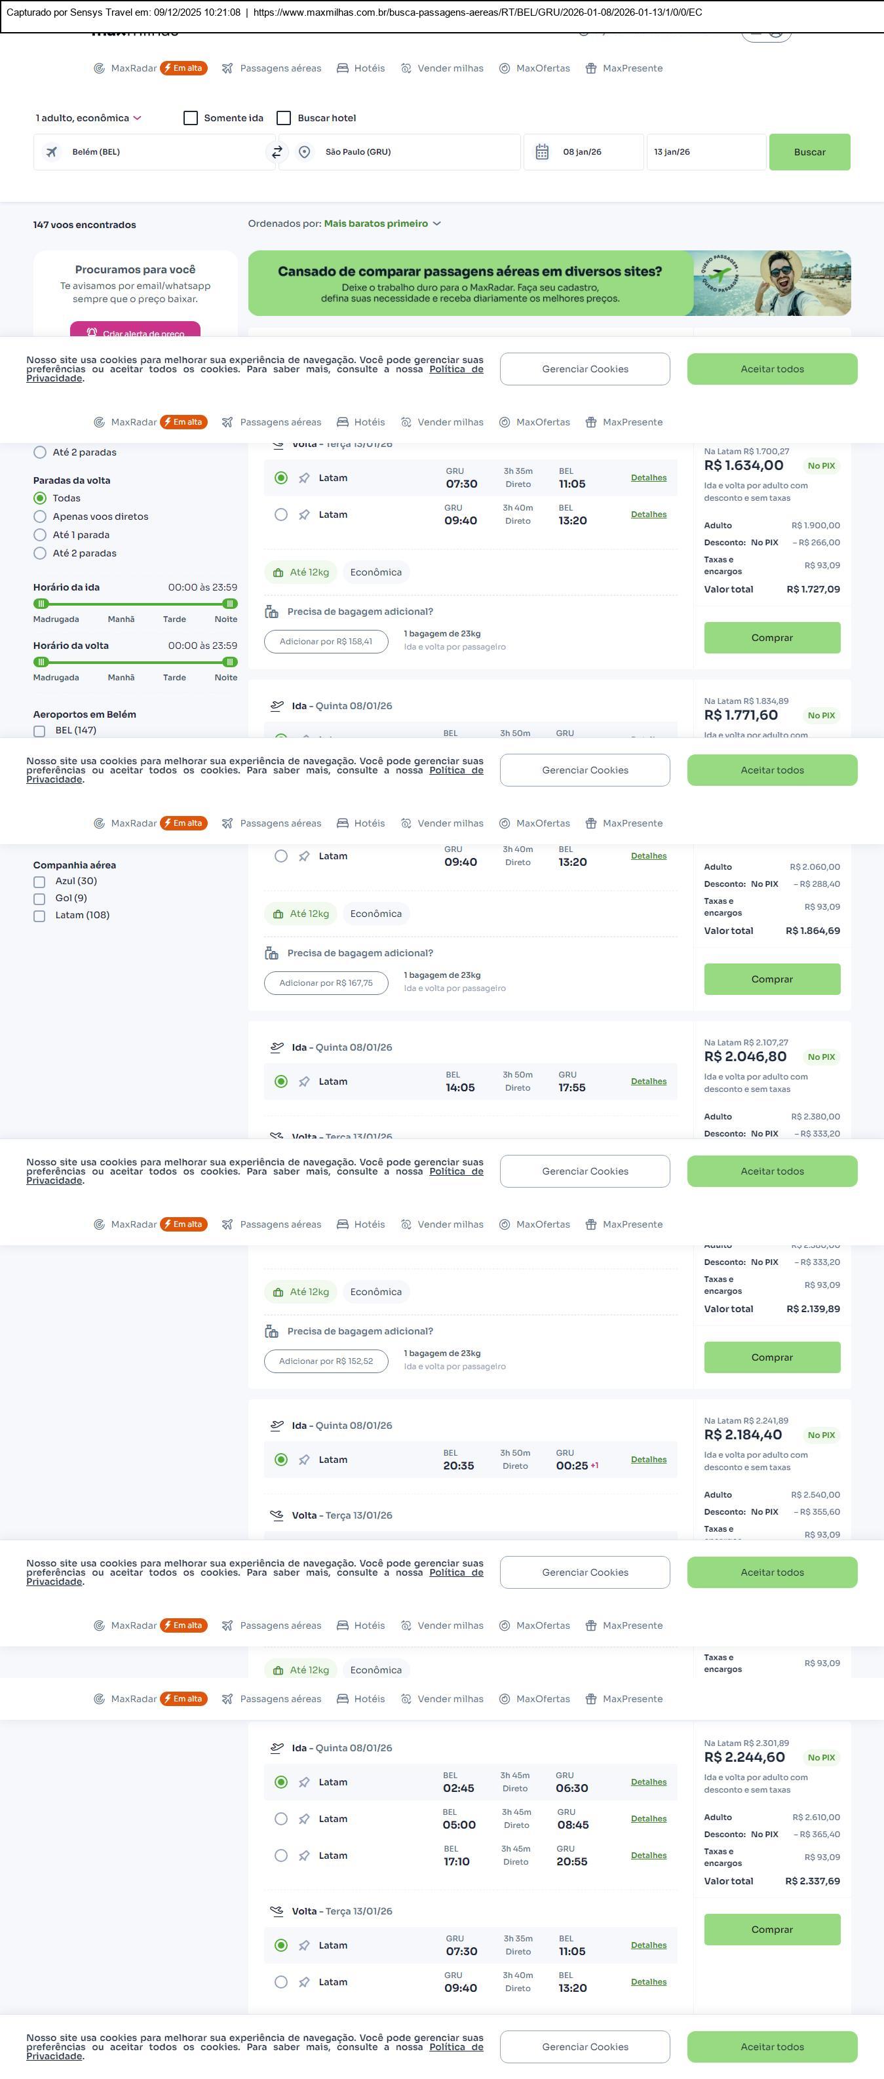Select Apenas voos diretos for the return
The image size is (884, 2079).
tap(39, 516)
